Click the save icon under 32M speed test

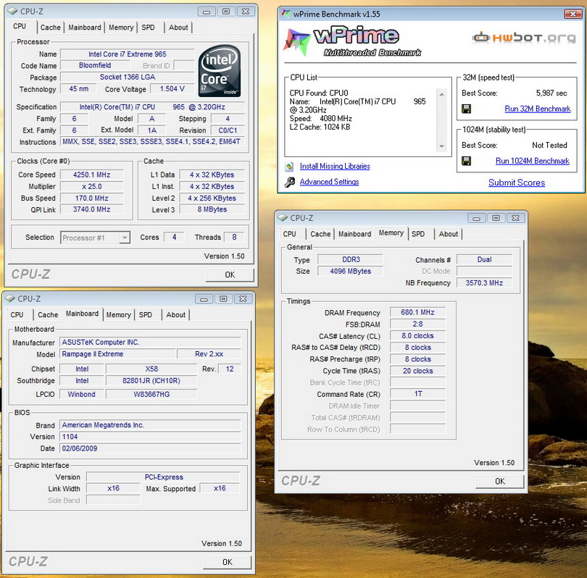point(467,109)
